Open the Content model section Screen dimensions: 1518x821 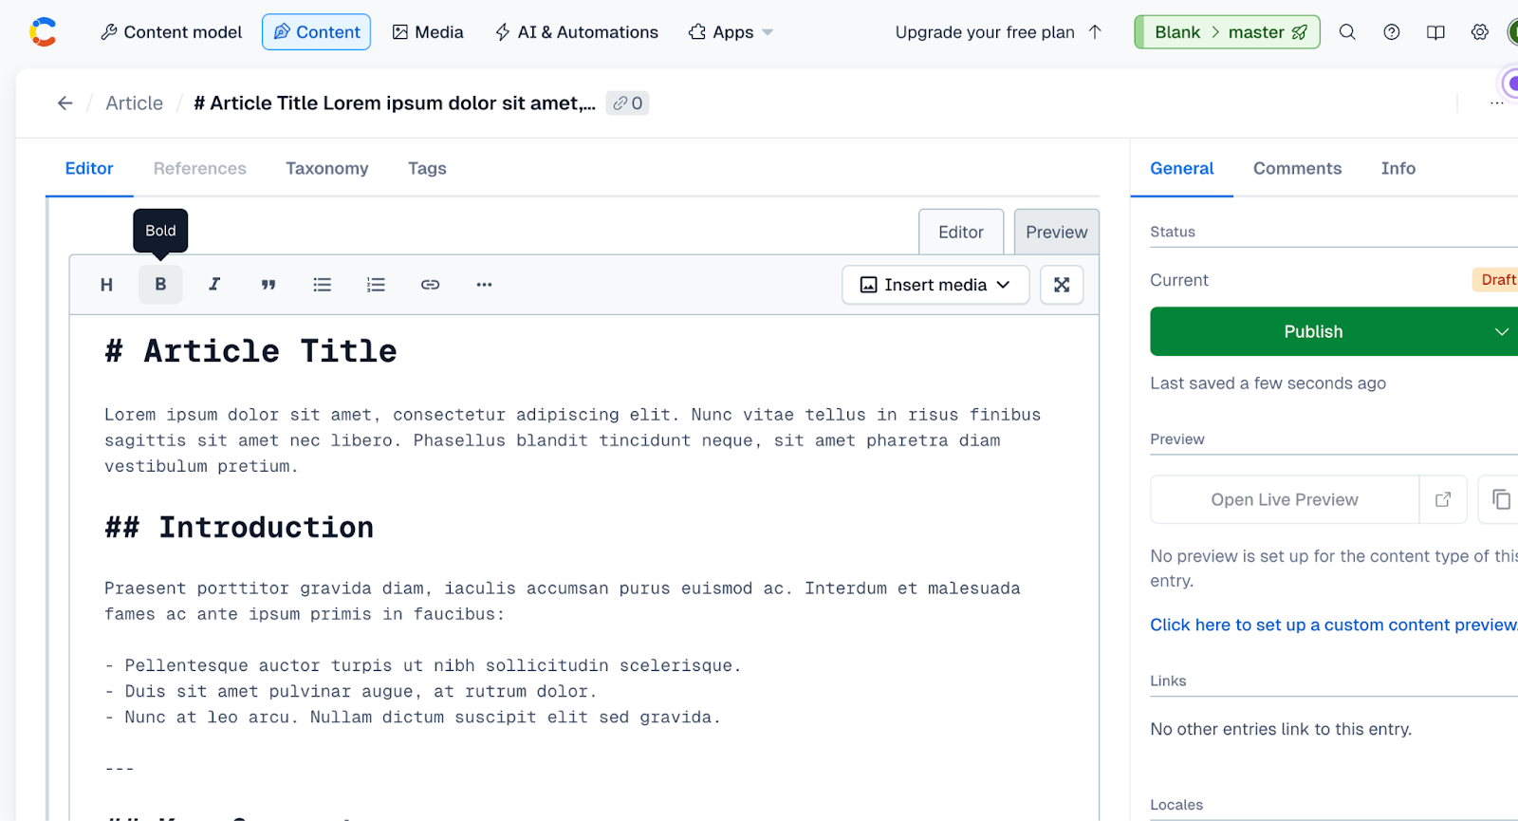(172, 32)
